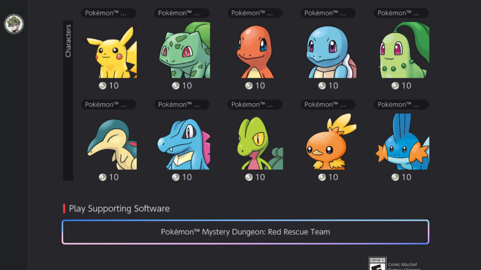The image size is (481, 270).
Task: Click the Play Supporting Software heading
Action: tap(119, 209)
